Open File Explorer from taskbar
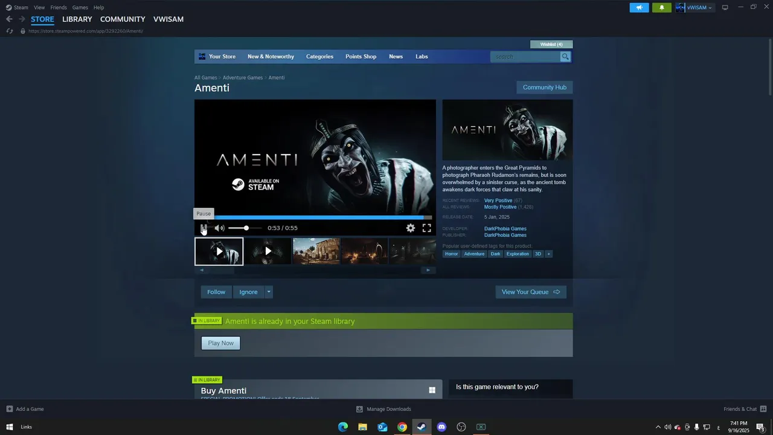The width and height of the screenshot is (773, 435). tap(362, 427)
